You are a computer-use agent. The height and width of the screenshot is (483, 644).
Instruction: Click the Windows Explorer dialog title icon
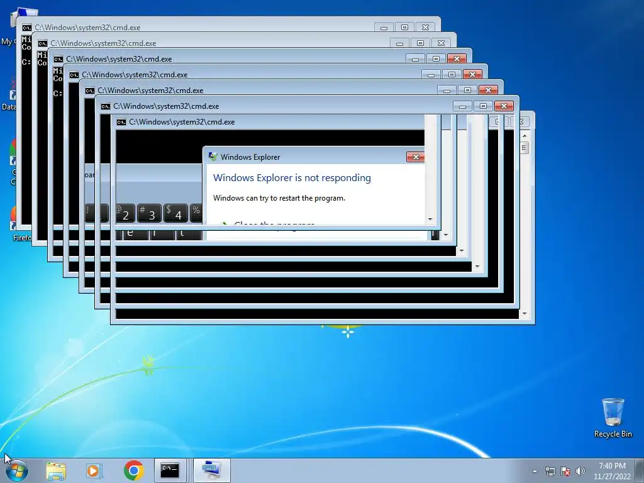213,157
